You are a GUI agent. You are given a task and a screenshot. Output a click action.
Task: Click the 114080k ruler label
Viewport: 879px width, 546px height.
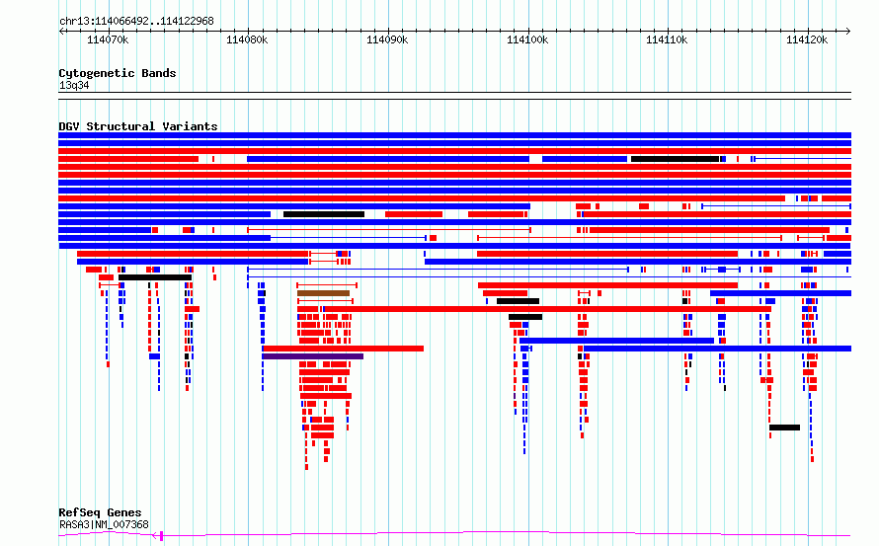click(247, 39)
